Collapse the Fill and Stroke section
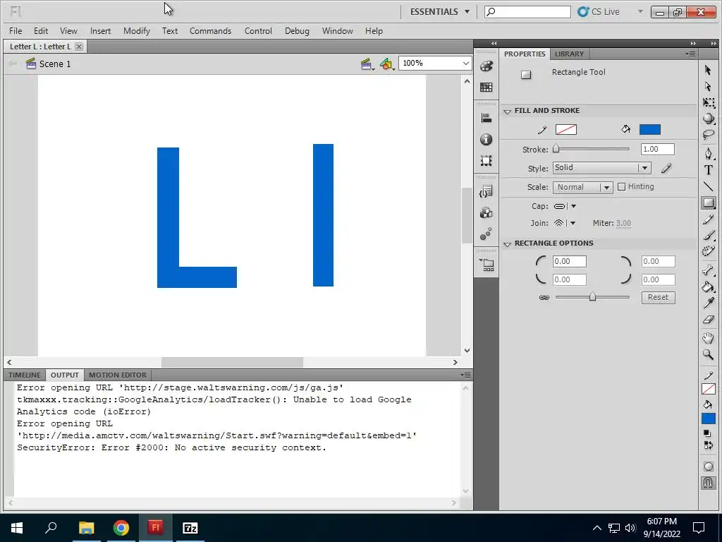This screenshot has width=722, height=542. pos(508,111)
